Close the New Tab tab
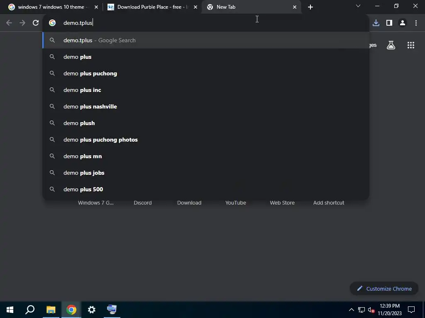The image size is (425, 318). point(295,7)
